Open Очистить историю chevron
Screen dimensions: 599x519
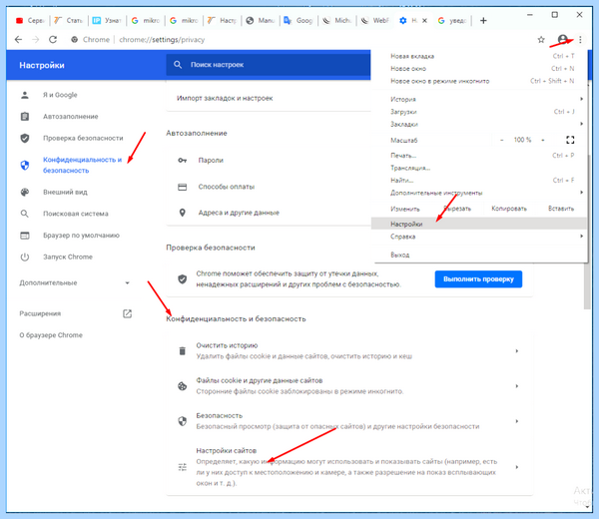click(517, 351)
